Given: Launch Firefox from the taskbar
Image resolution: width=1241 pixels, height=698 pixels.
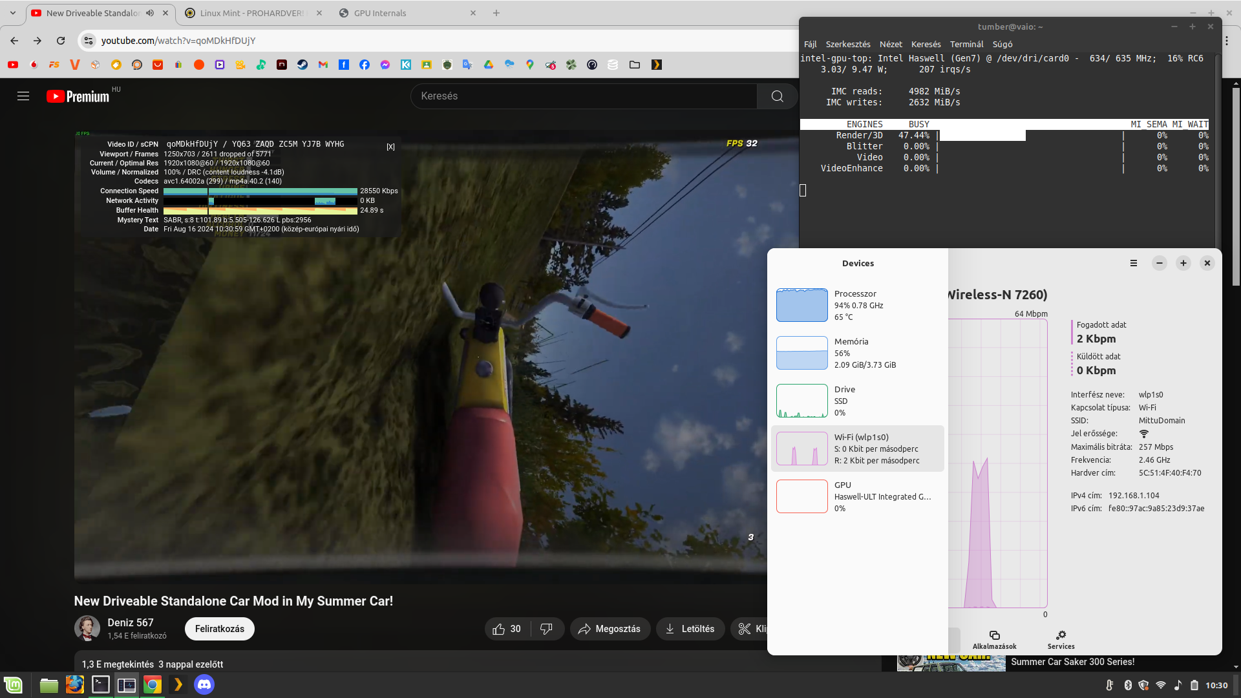Looking at the screenshot, I should coord(75,684).
